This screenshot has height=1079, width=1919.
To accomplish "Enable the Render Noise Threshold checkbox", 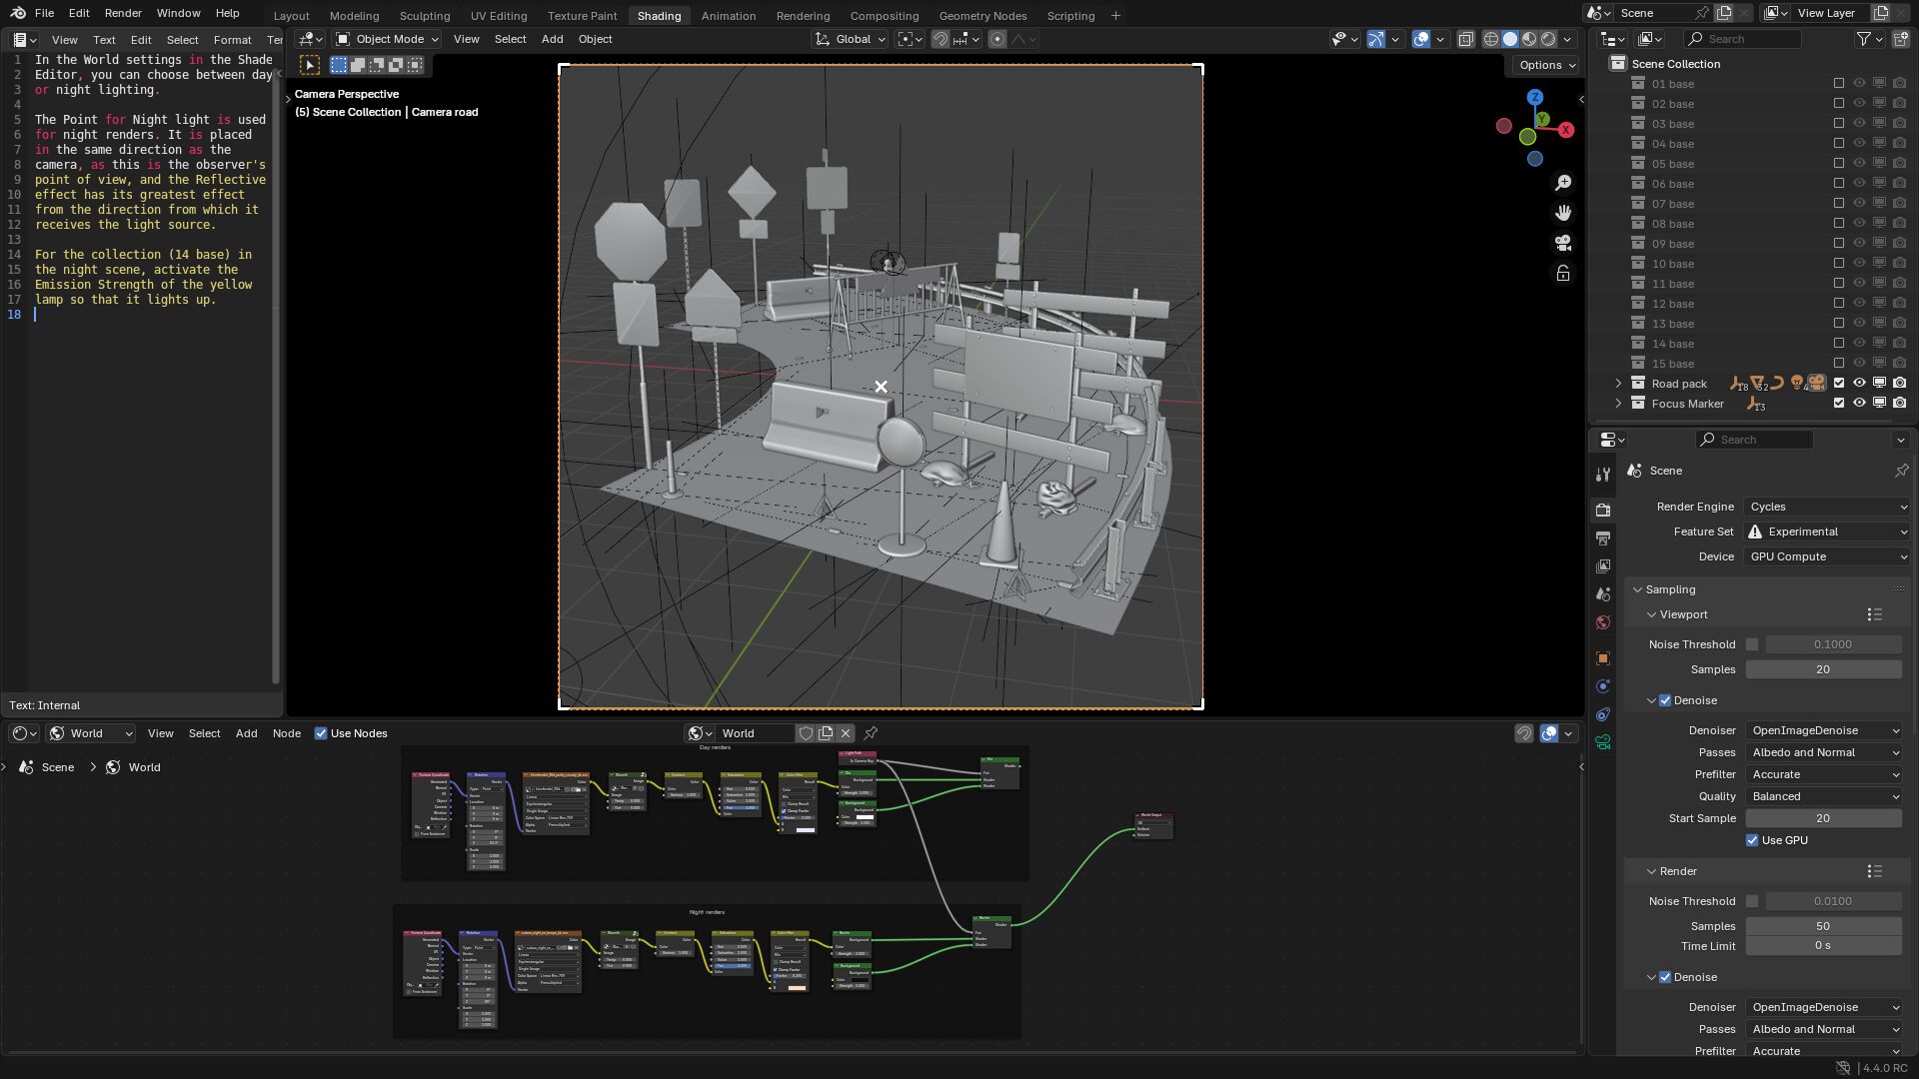I will coord(1752,901).
